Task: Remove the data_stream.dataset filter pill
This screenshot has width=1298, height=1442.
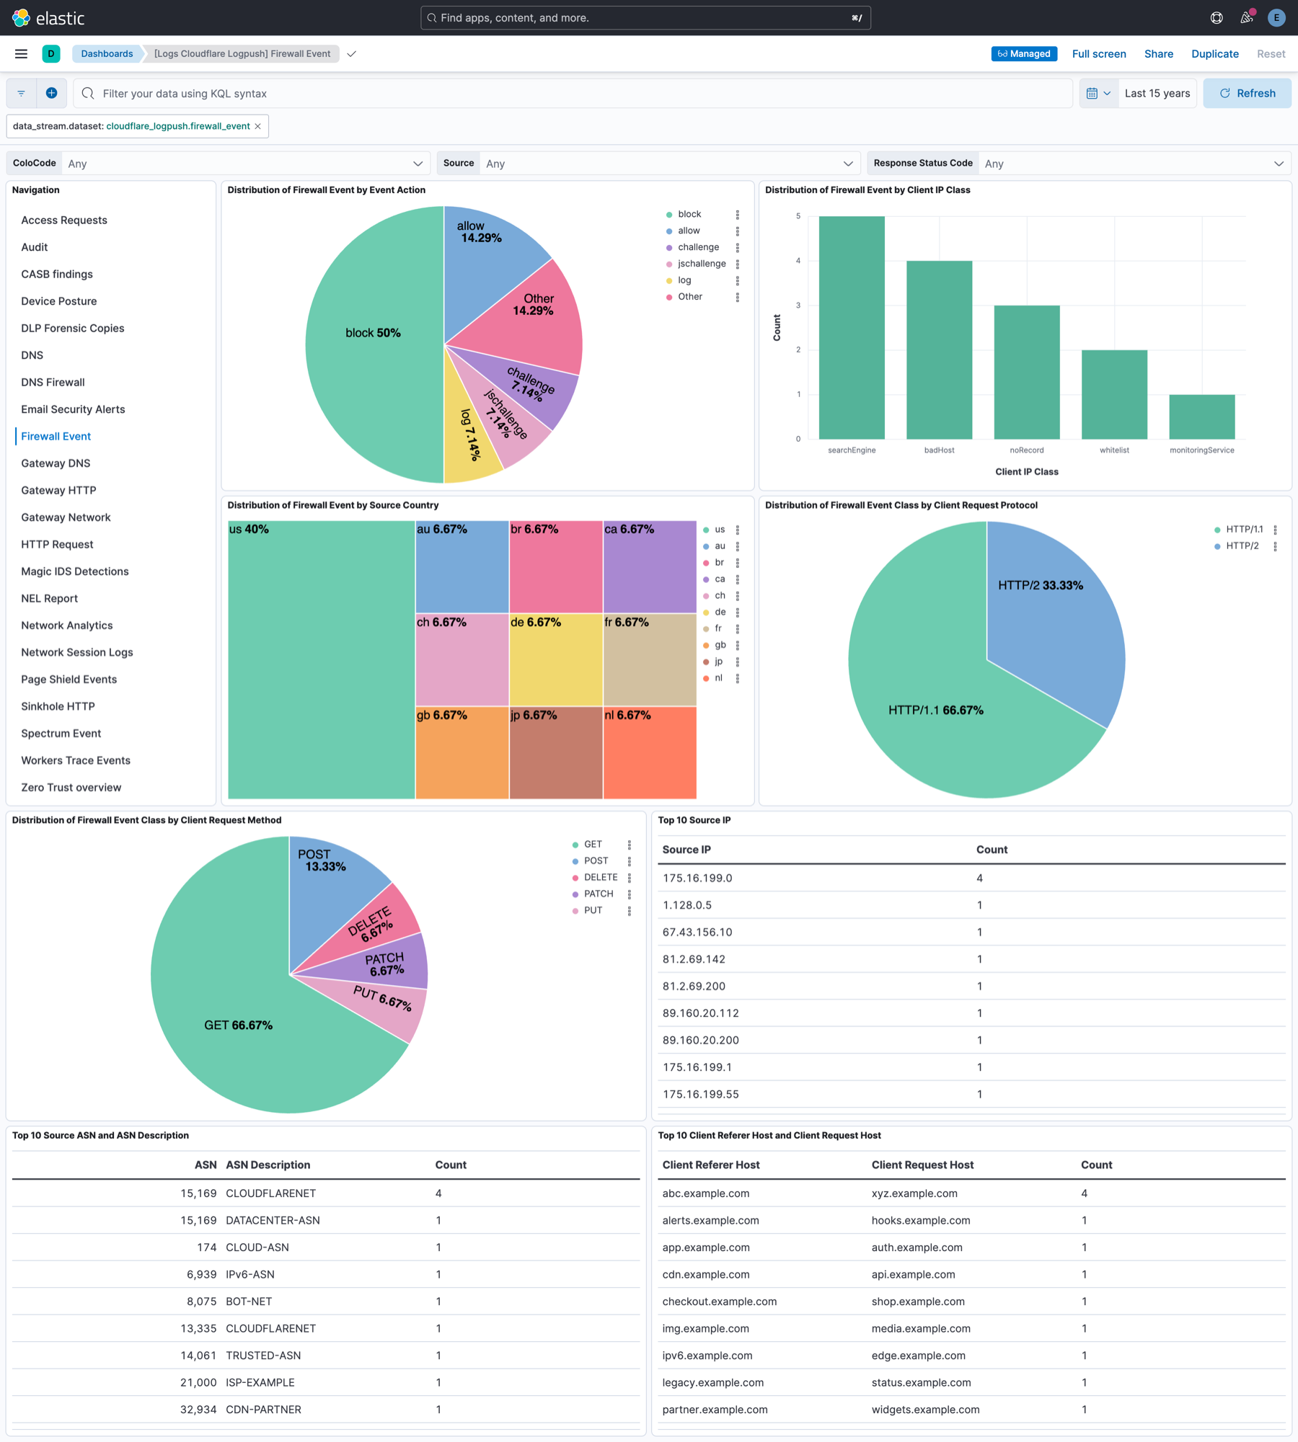Action: pos(258,126)
